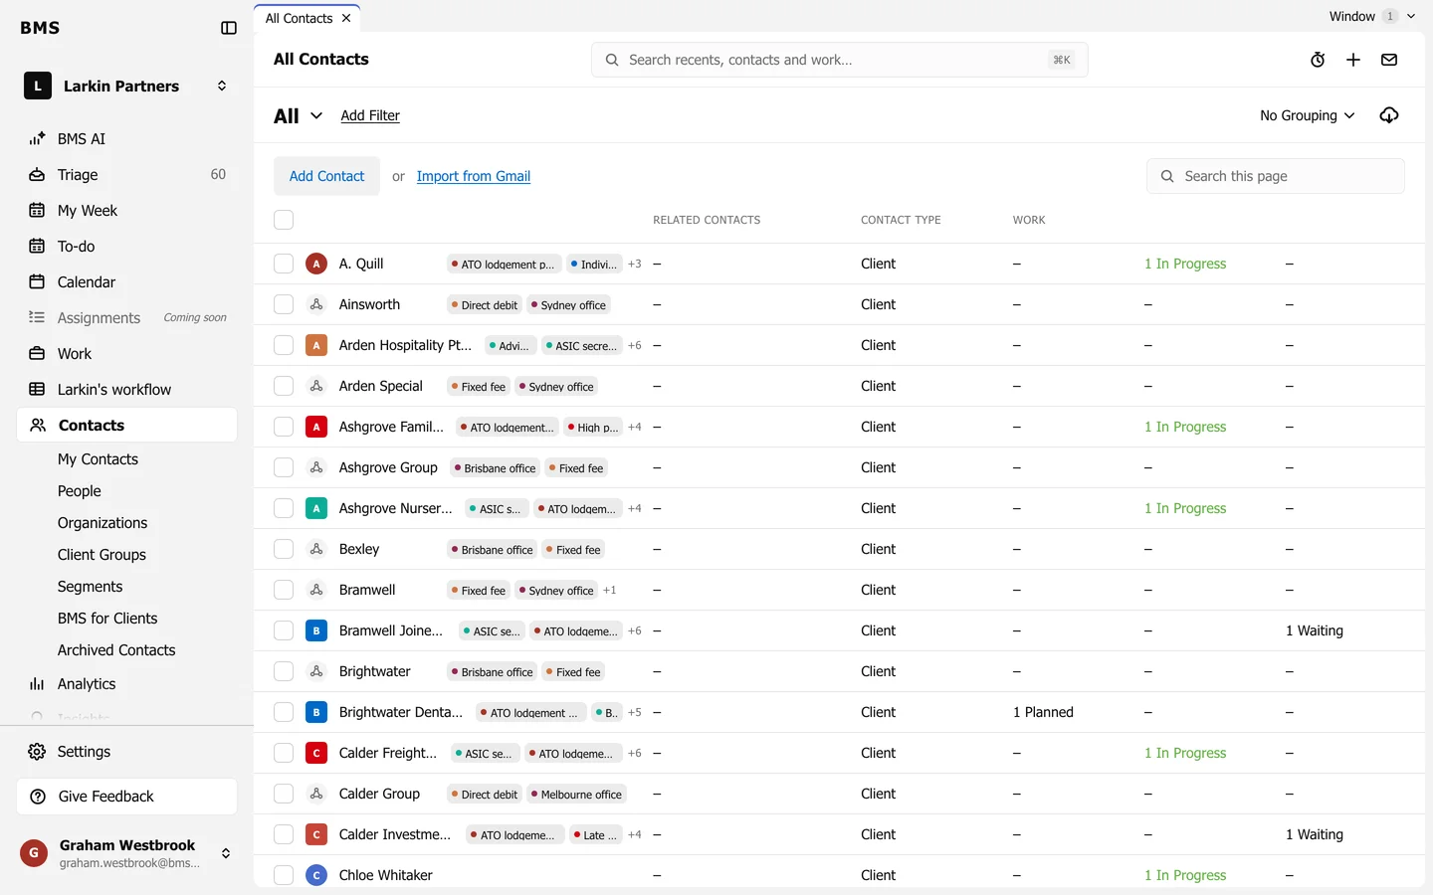Follow the Import from Gmail link
Screen dimensions: 1433x895
(474, 176)
